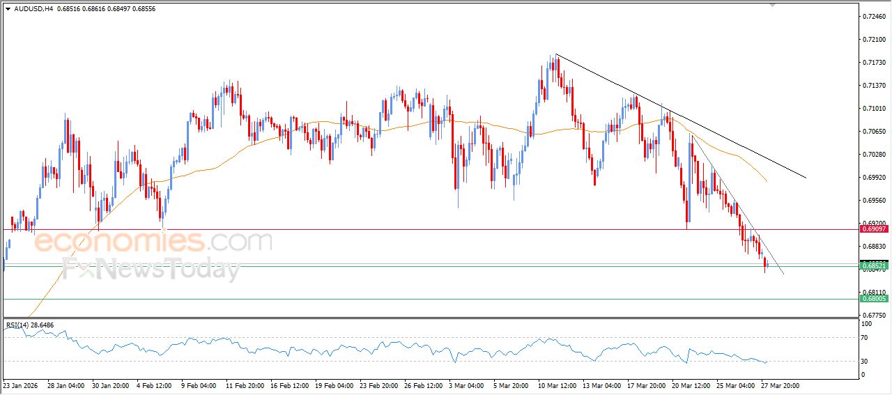Click the gray chart shift triangle marker

[771, 5]
